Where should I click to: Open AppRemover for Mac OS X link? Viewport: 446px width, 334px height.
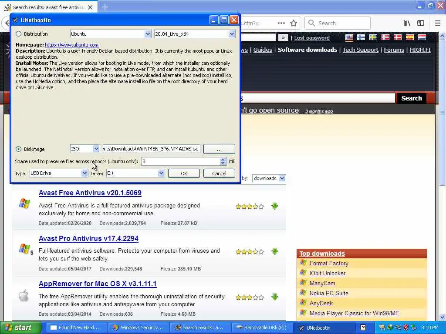(x=98, y=284)
